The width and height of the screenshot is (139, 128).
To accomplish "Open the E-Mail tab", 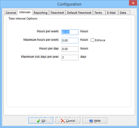I will click(x=112, y=13).
